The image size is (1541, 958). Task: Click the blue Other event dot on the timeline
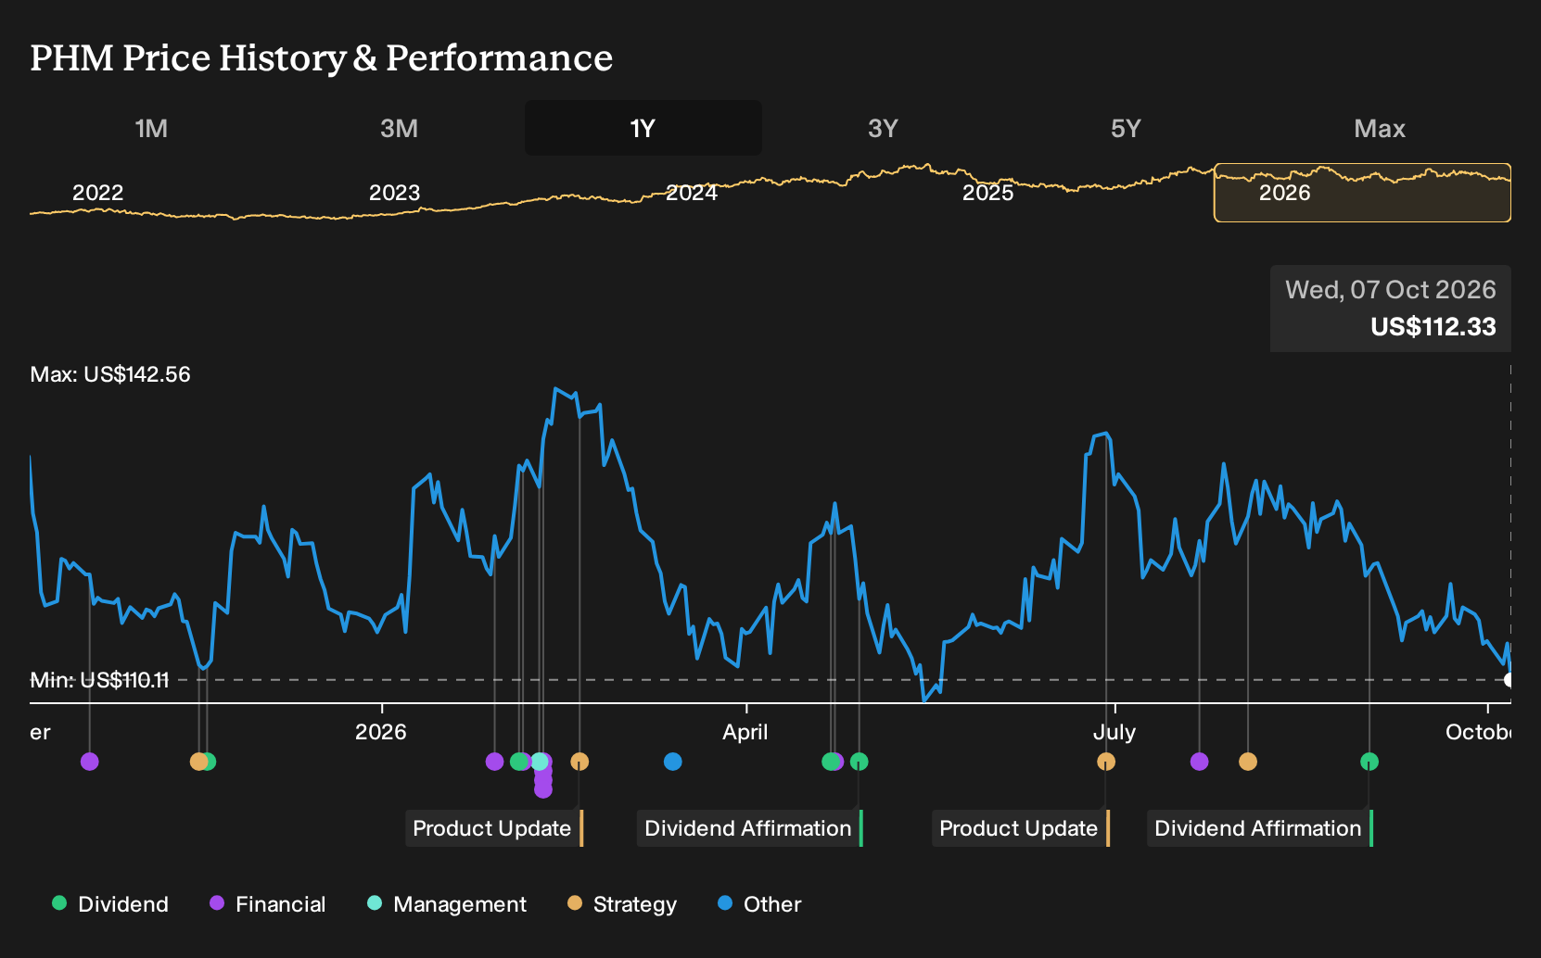click(x=673, y=762)
